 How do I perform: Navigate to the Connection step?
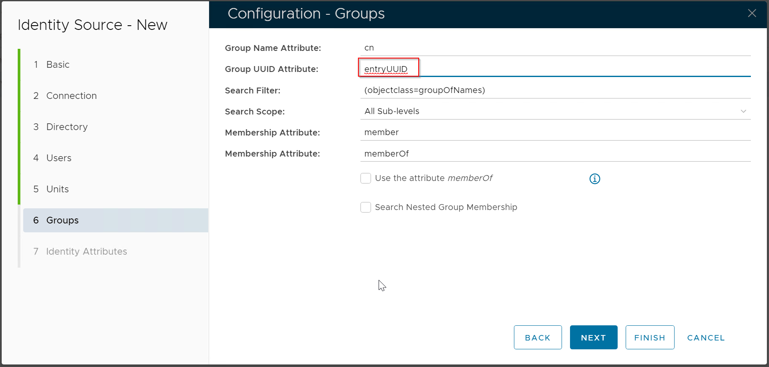coord(71,96)
